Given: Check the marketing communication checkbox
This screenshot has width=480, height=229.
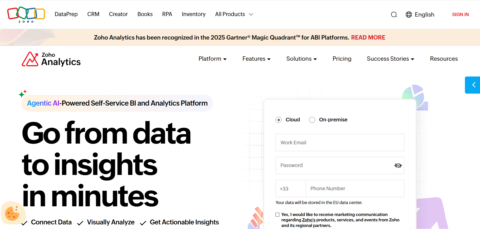Looking at the screenshot, I should (277, 214).
